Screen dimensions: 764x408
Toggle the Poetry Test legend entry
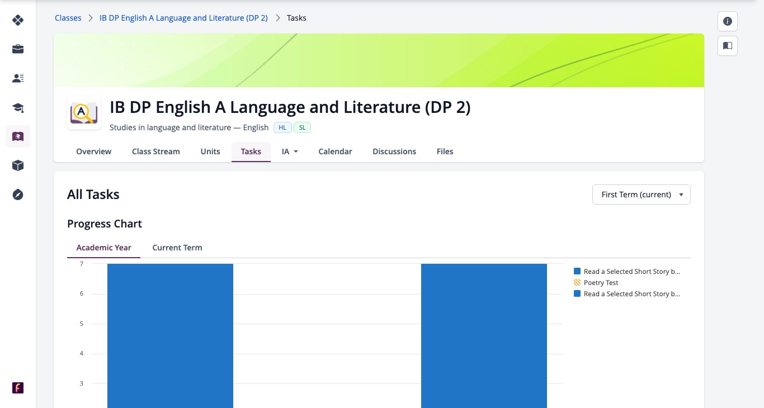[x=596, y=283]
